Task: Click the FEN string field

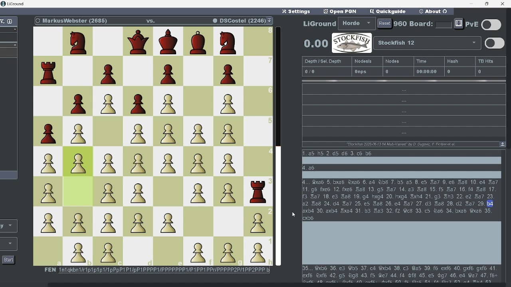Action: pos(164,270)
